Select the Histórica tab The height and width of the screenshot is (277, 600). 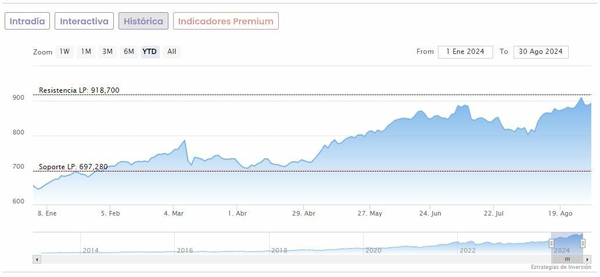143,21
